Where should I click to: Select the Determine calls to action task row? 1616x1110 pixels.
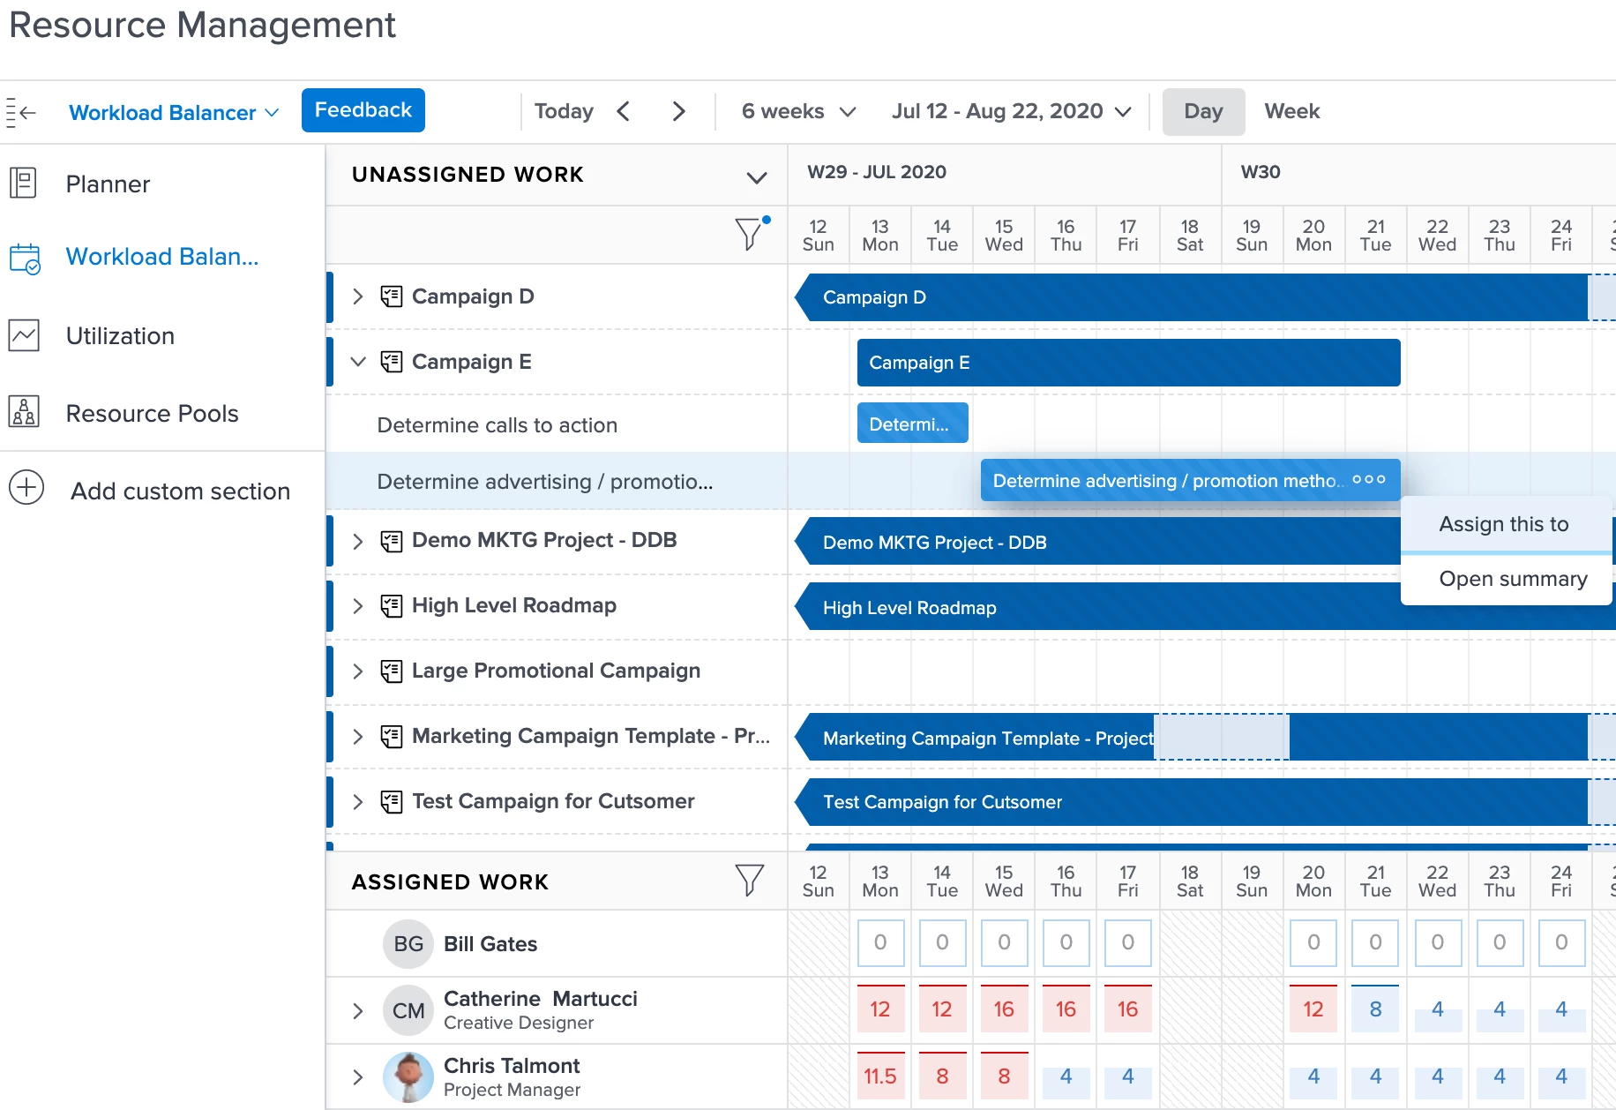[x=557, y=424]
